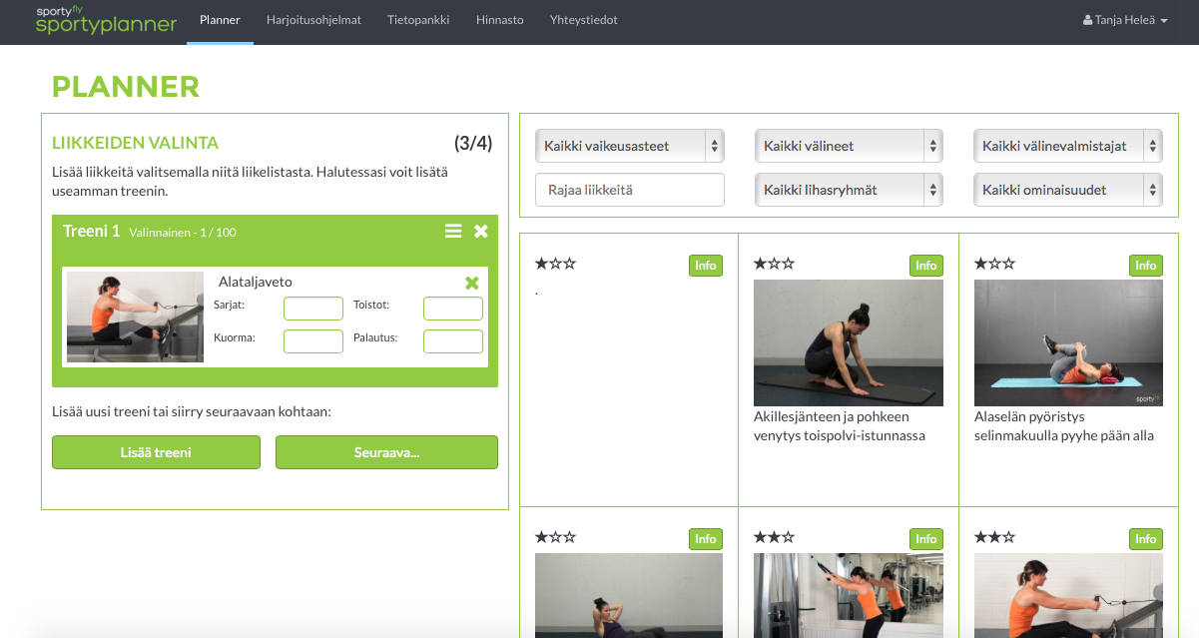Open Kaikki välinevalmistajat dropdown
Screen dimensions: 1199x638
point(1068,146)
